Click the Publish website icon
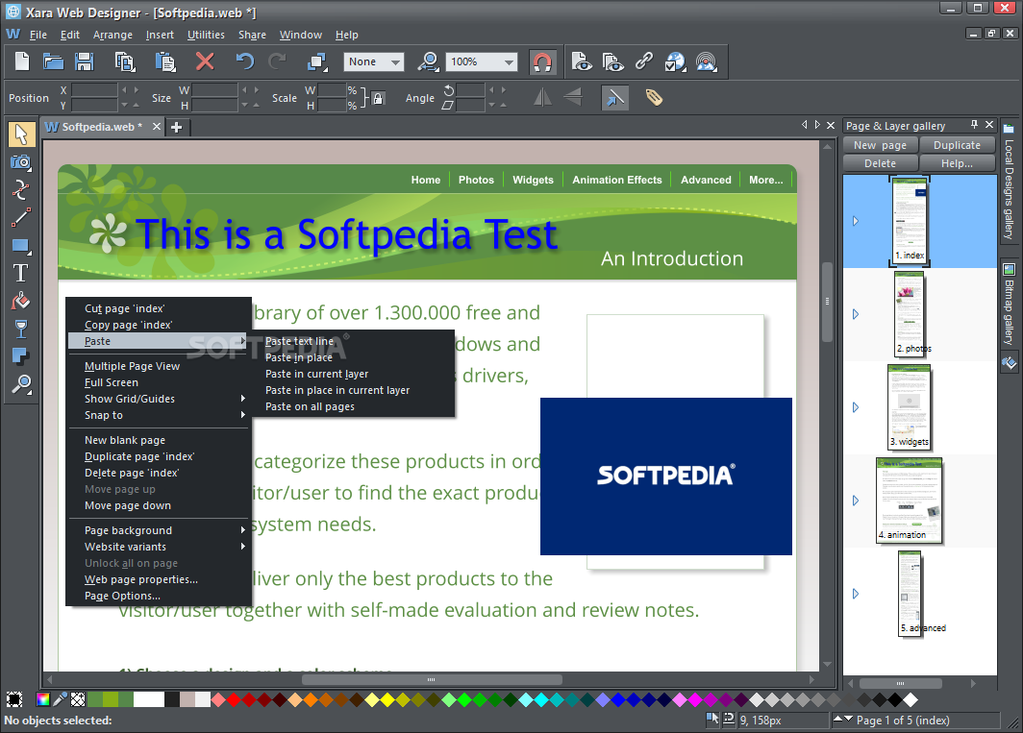Screen dimensions: 1023x733 coord(707,61)
